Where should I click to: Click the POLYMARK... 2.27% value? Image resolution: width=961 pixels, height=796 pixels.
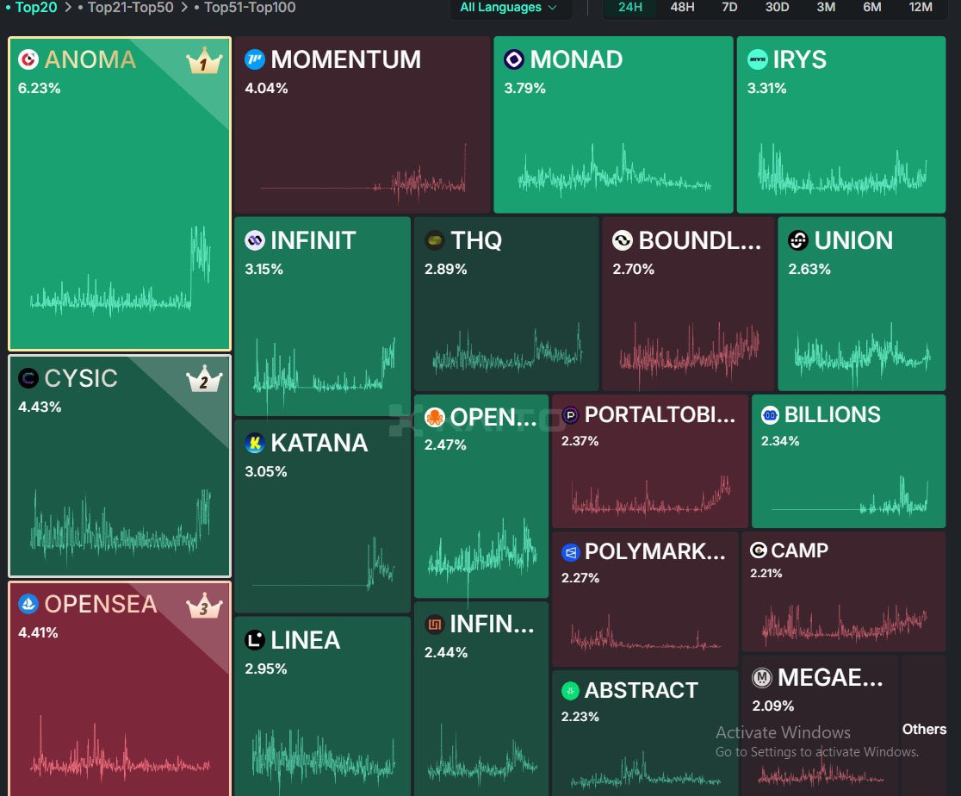click(580, 578)
